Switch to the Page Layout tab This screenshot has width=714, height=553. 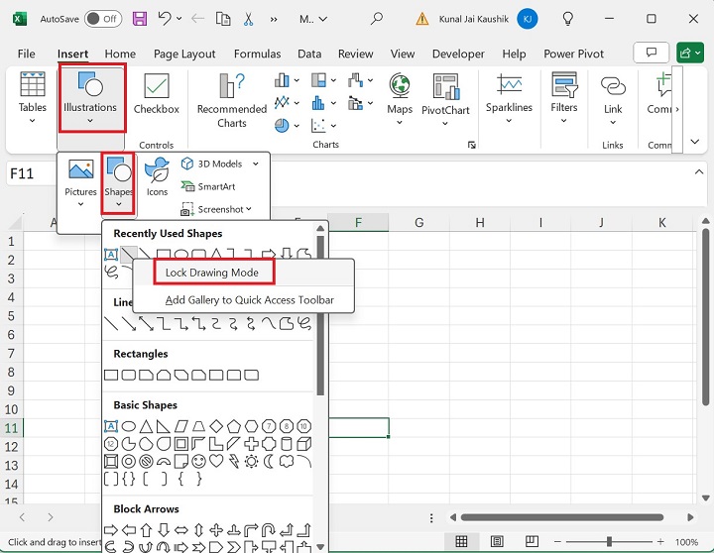pyautogui.click(x=184, y=55)
